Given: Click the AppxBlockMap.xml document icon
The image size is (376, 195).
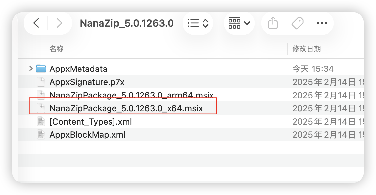Looking at the screenshot, I should click(41, 134).
